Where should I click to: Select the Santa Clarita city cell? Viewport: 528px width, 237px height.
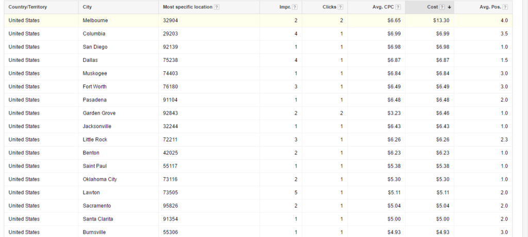coord(98,219)
